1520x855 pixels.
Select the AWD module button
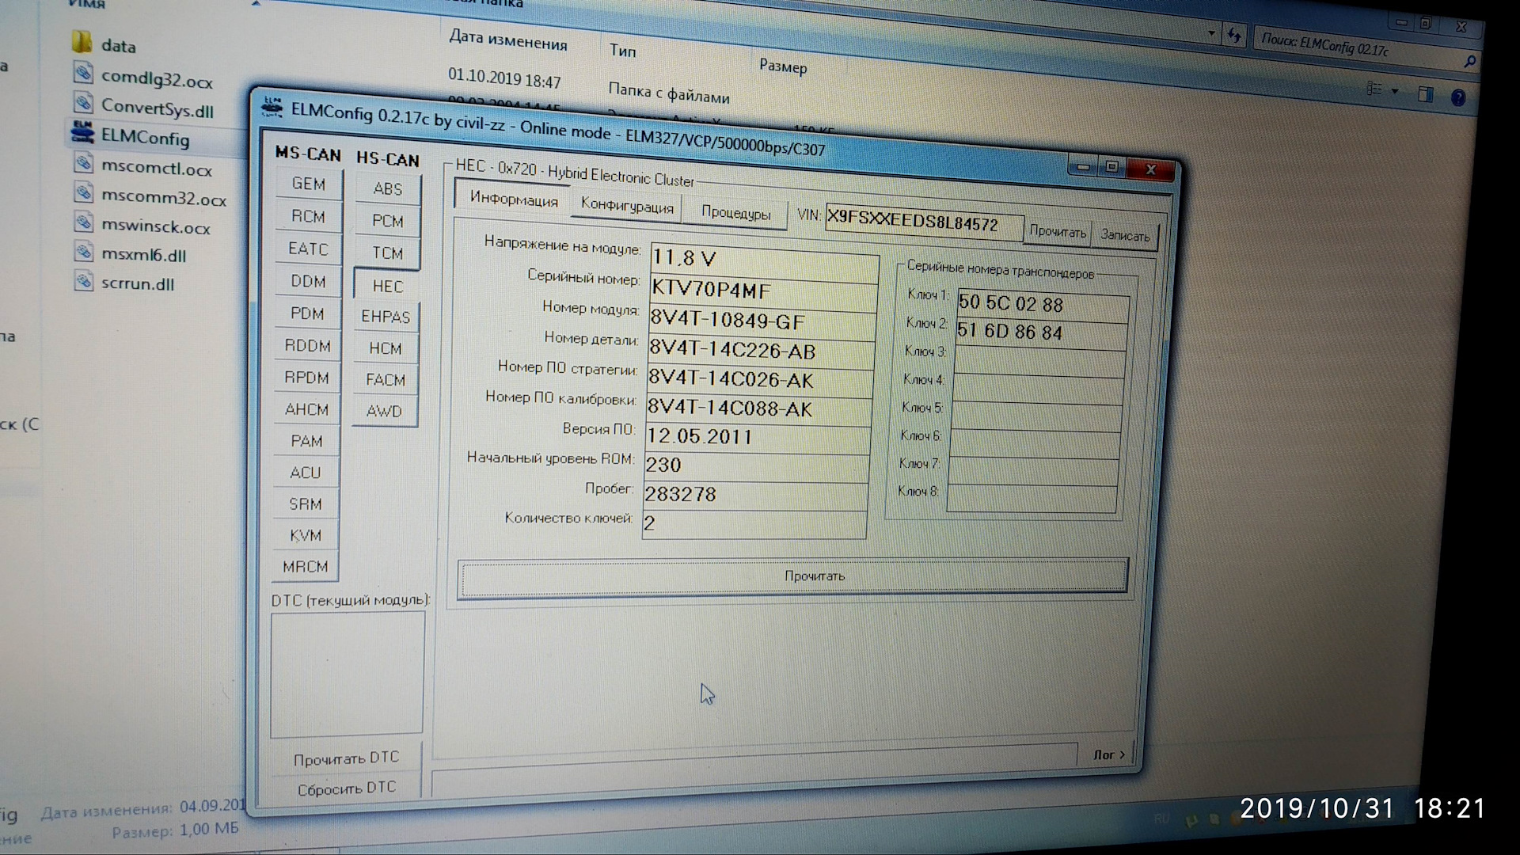(x=385, y=412)
